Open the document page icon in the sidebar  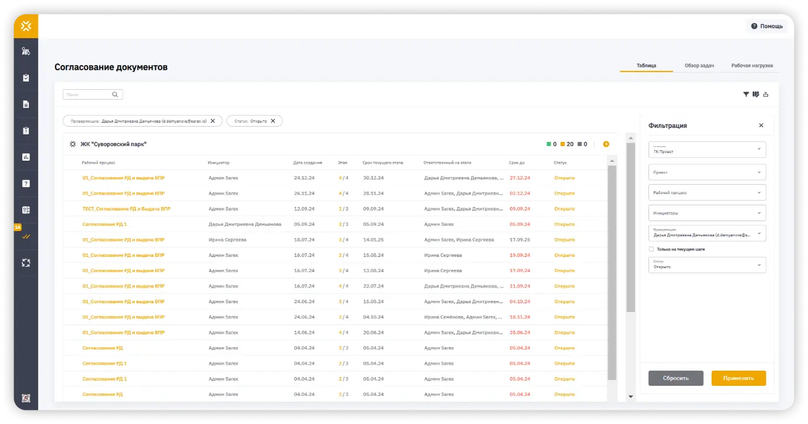coord(26,104)
